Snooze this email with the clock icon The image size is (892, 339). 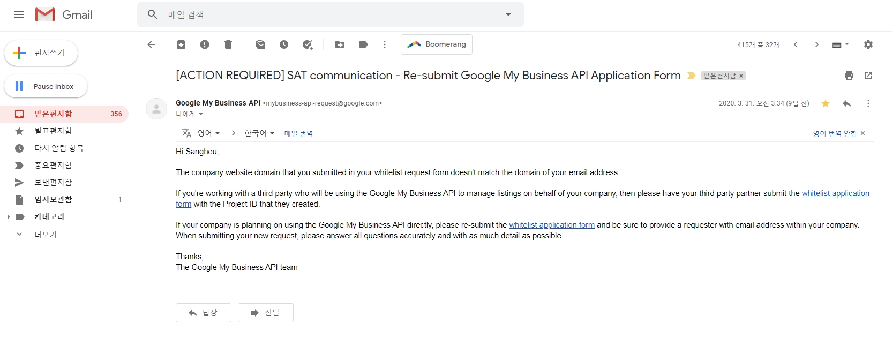point(284,44)
